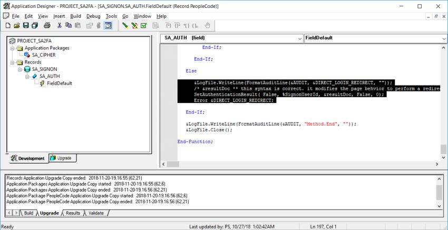448x230 pixels.
Task: Click the greyed document-with-arrow debug icon
Action: [x=155, y=26]
